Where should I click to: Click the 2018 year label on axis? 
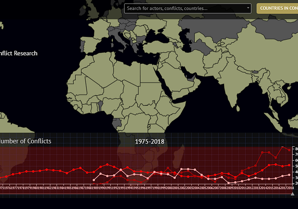click(290, 188)
